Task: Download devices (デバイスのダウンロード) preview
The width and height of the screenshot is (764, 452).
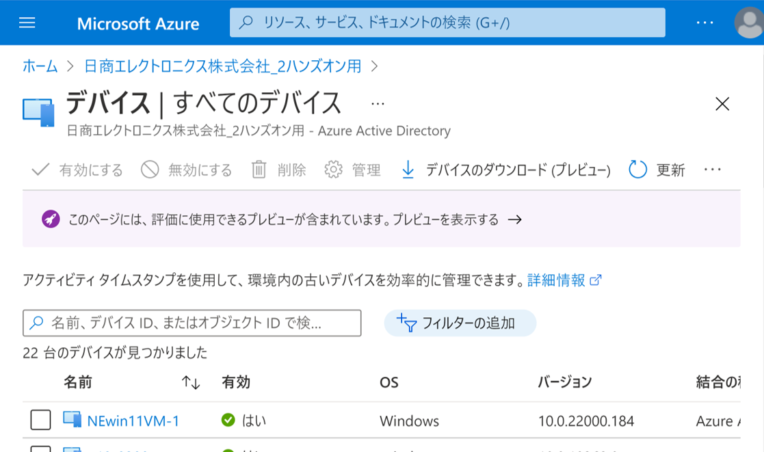Action: (x=505, y=170)
